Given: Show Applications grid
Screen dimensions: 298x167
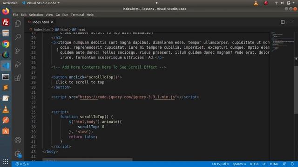Looking at the screenshot, I should [x=6, y=161].
